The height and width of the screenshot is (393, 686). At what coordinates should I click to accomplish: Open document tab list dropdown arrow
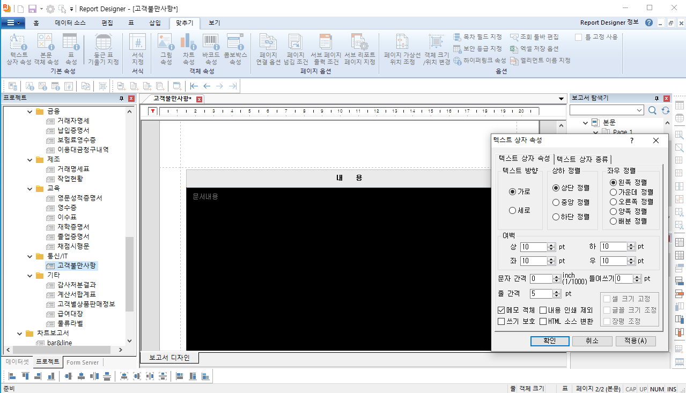561,99
